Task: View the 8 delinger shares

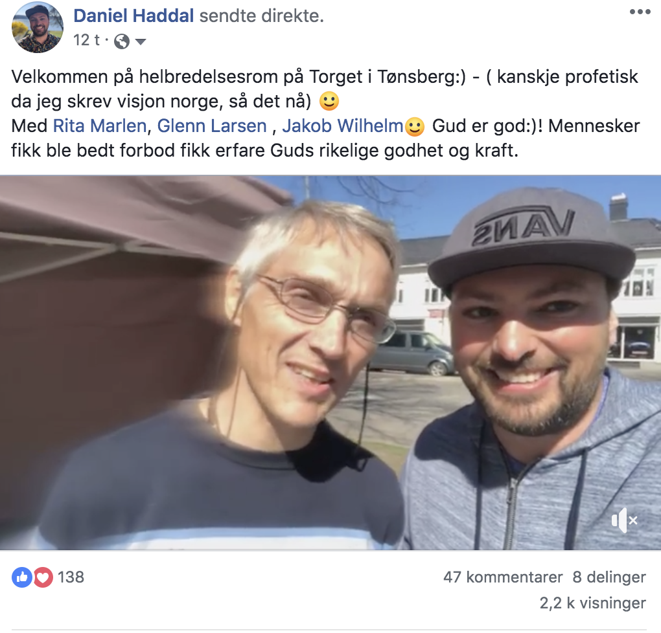Action: (609, 577)
